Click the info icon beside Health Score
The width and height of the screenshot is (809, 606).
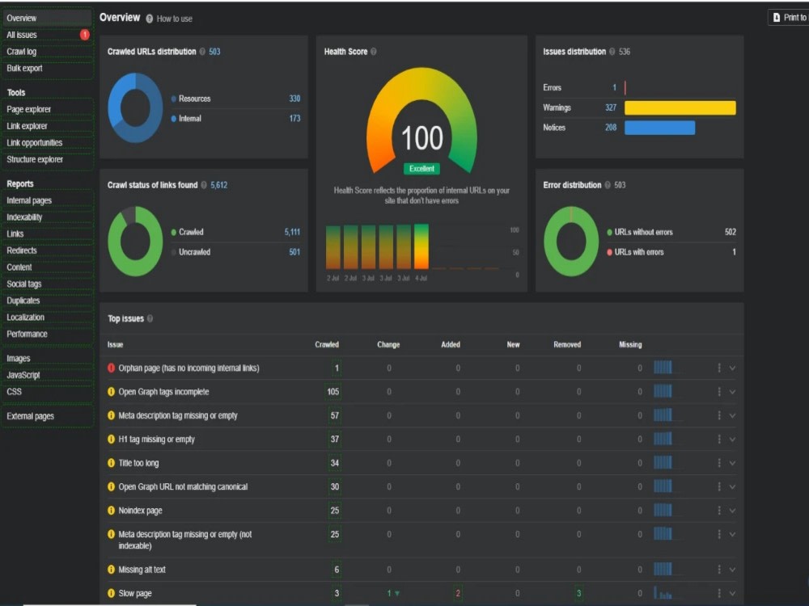(x=374, y=52)
